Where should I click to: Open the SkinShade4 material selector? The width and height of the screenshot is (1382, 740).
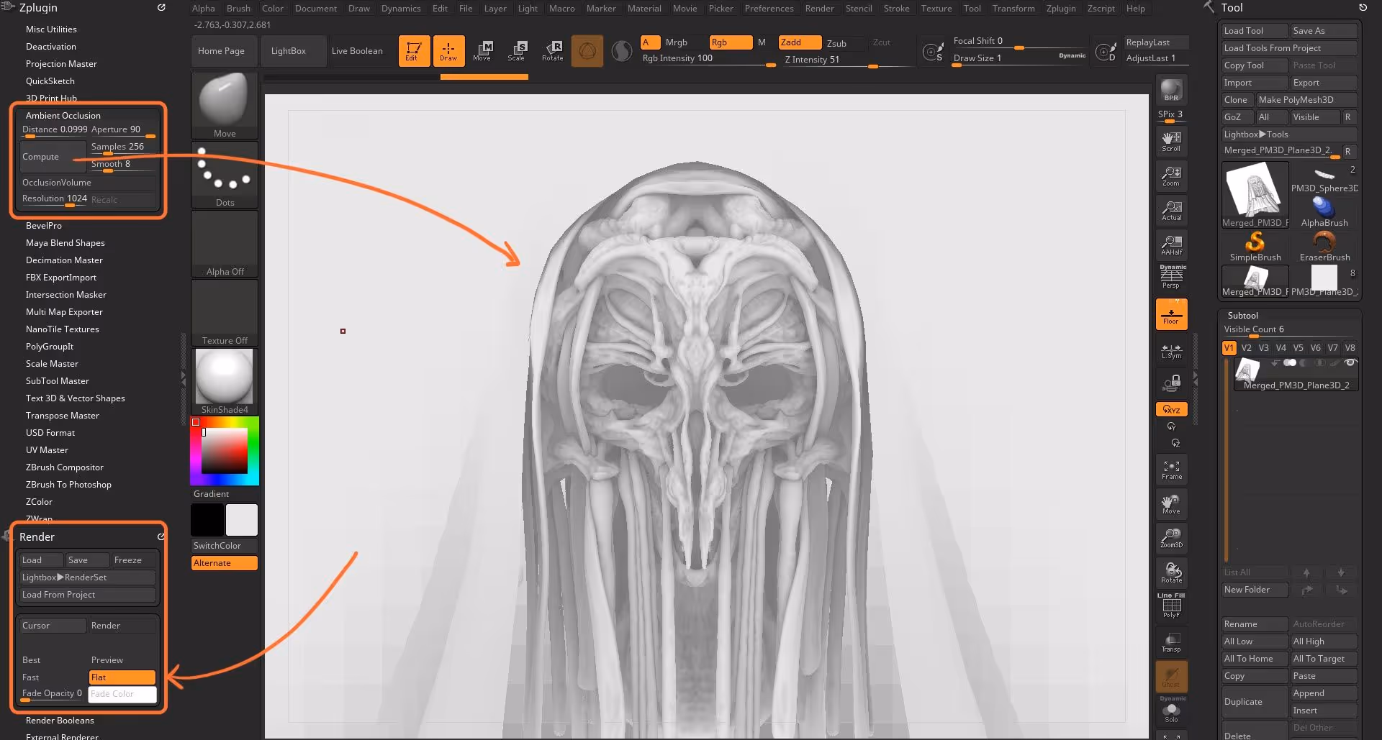(225, 381)
